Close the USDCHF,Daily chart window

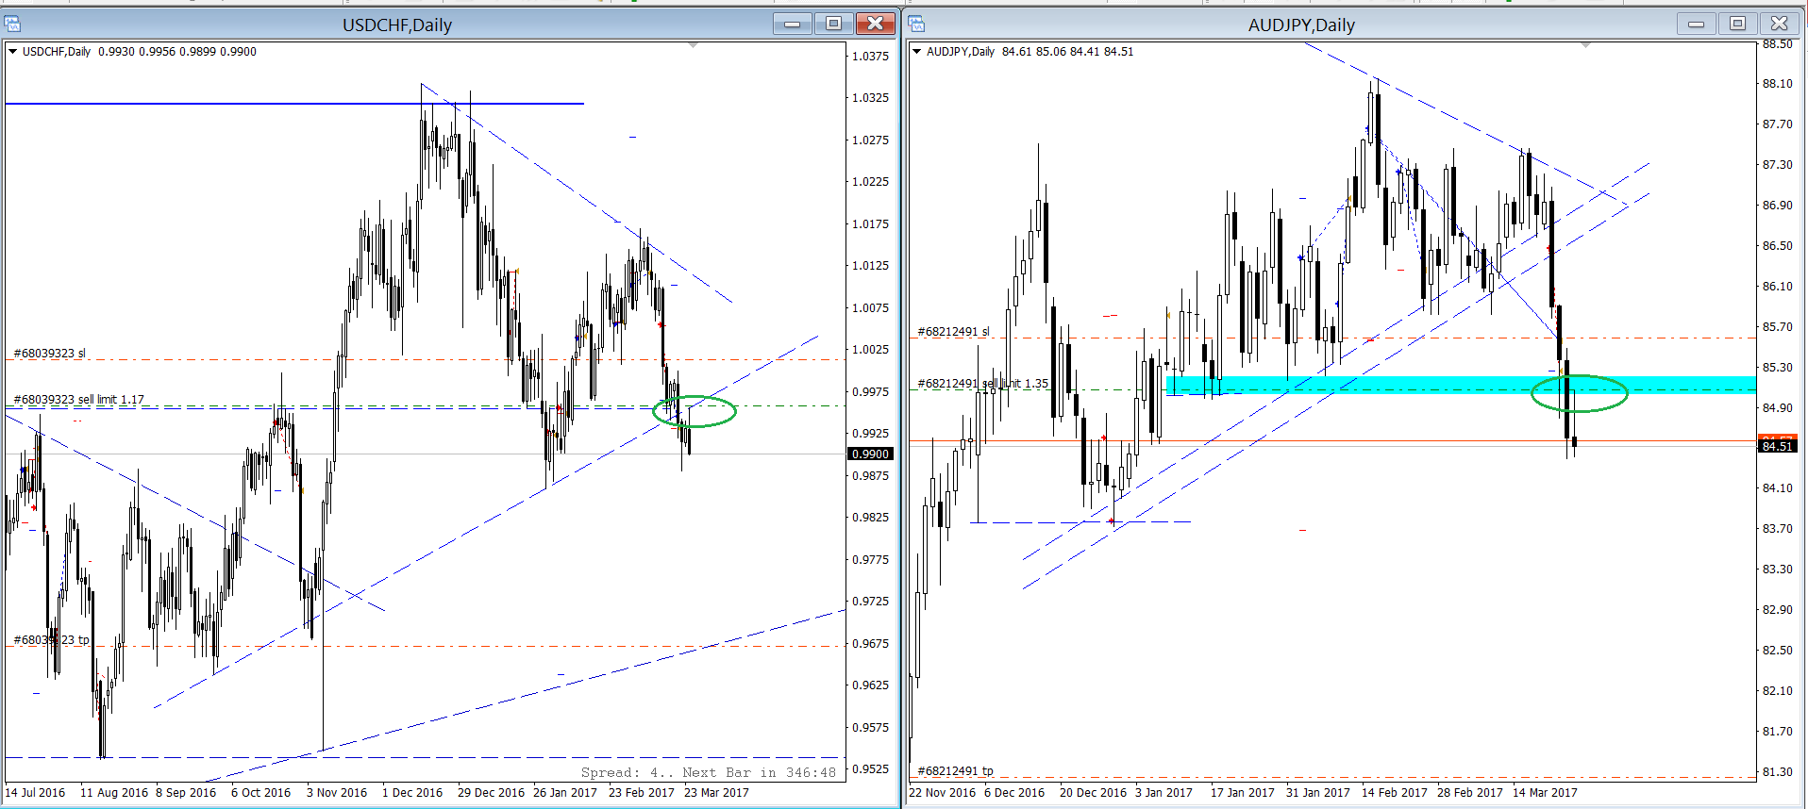(876, 24)
